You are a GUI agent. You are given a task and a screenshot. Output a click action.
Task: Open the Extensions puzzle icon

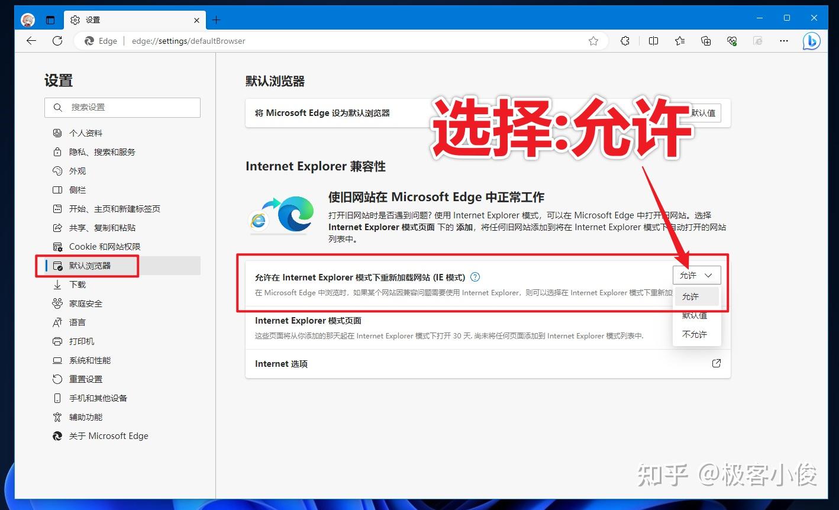pos(625,41)
